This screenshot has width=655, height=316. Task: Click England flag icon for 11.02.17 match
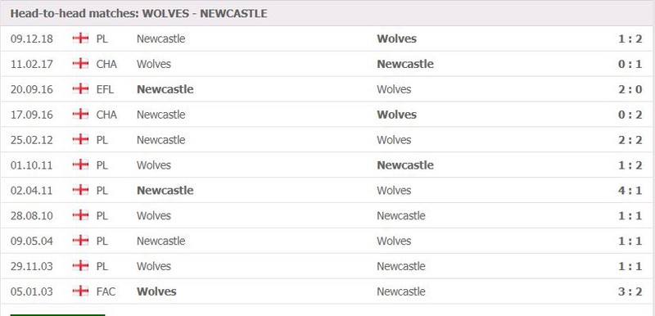80,64
